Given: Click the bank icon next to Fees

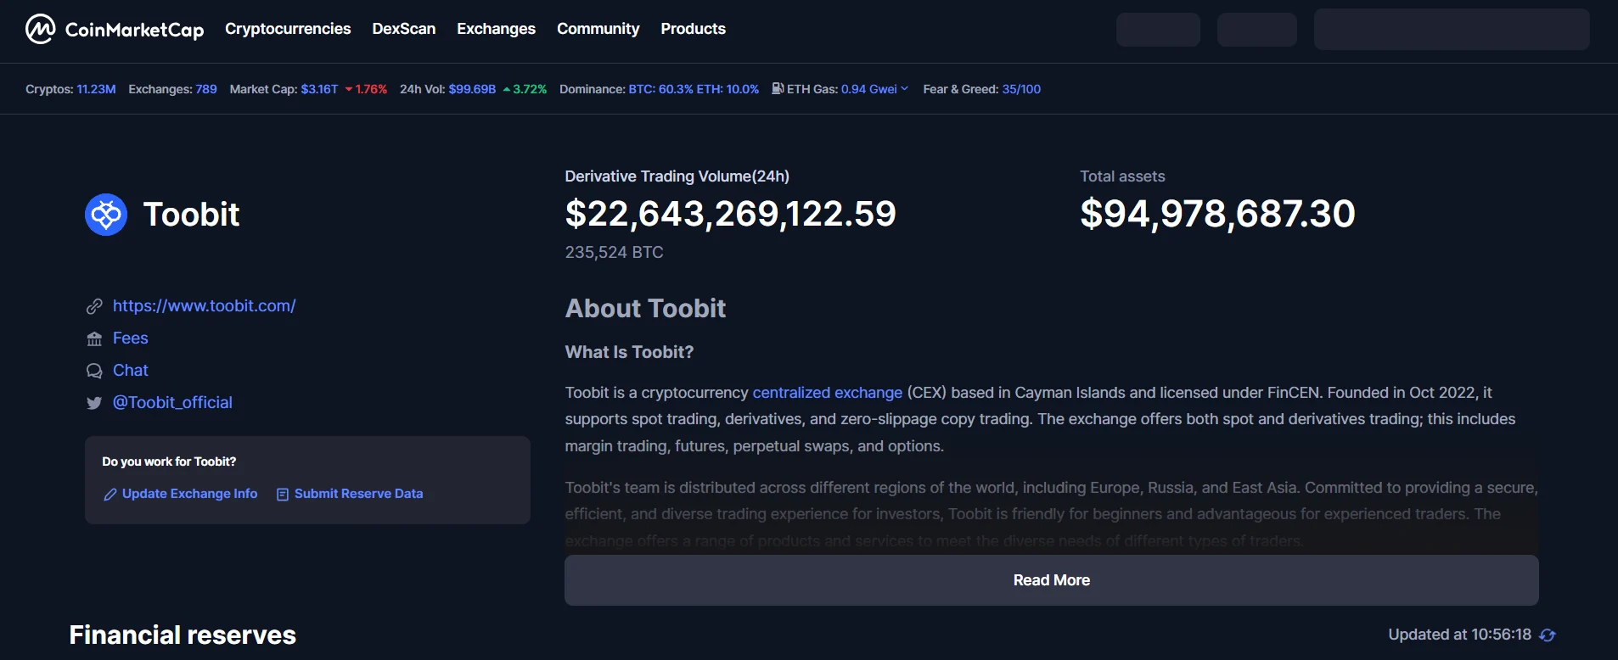Looking at the screenshot, I should (x=94, y=339).
